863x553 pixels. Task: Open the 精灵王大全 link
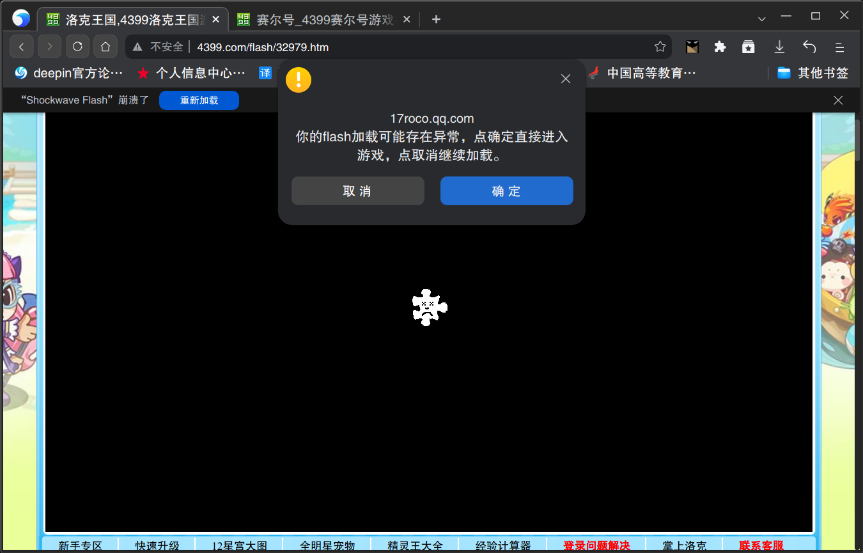tap(415, 545)
